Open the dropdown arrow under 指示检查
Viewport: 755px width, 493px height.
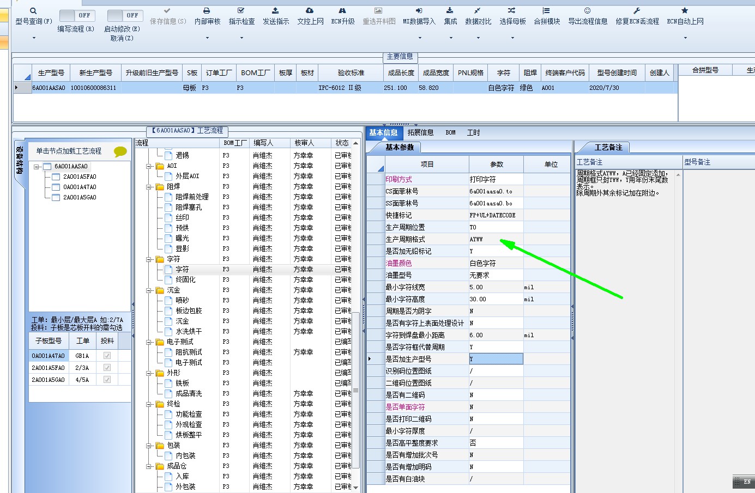coord(241,38)
